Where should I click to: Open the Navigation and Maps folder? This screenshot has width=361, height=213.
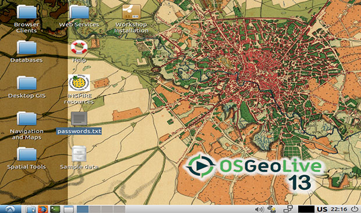coord(27,119)
